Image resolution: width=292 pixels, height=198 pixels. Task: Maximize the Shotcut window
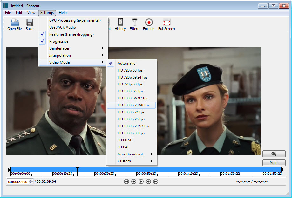click(273, 6)
